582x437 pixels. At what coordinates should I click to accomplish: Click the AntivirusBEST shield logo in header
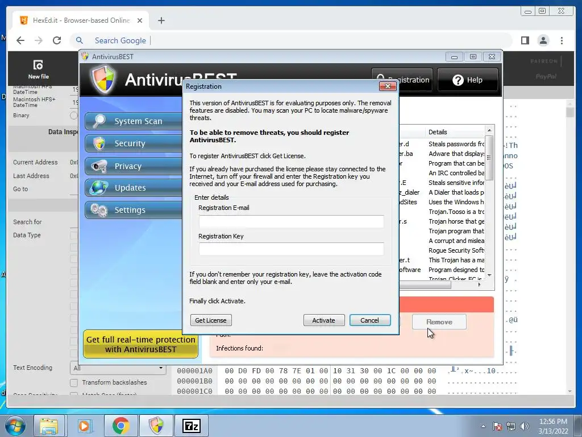point(103,80)
